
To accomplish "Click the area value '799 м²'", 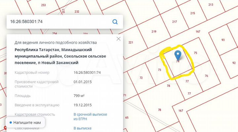I will tap(79, 96).
